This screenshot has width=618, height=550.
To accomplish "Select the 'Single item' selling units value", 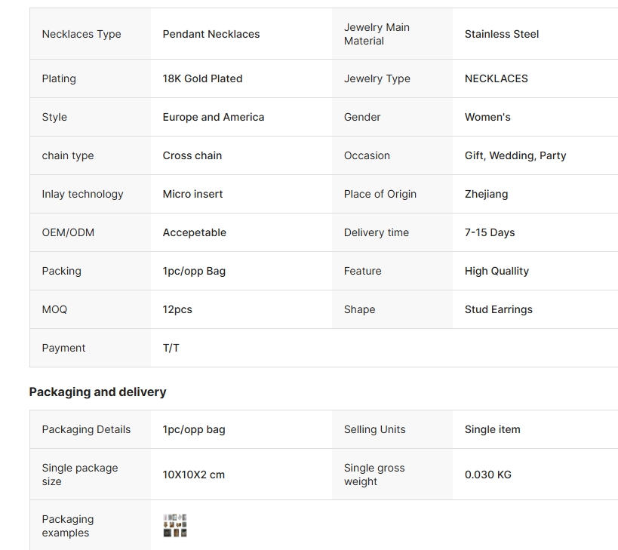I will coord(493,429).
